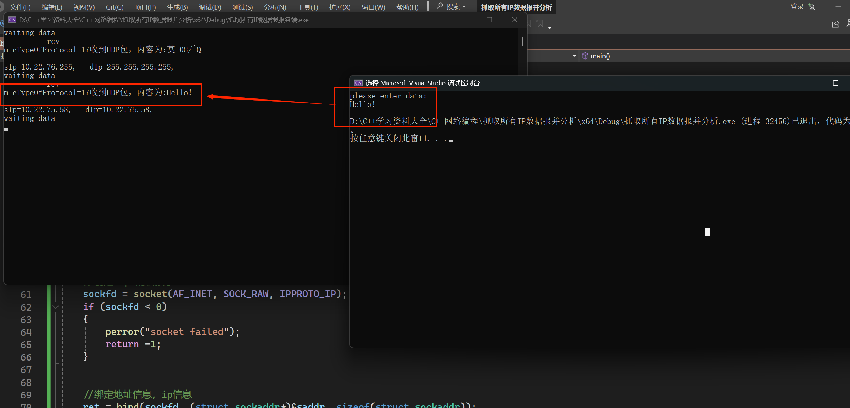
Task: Open the scope dropdown left of main()
Action: 575,56
